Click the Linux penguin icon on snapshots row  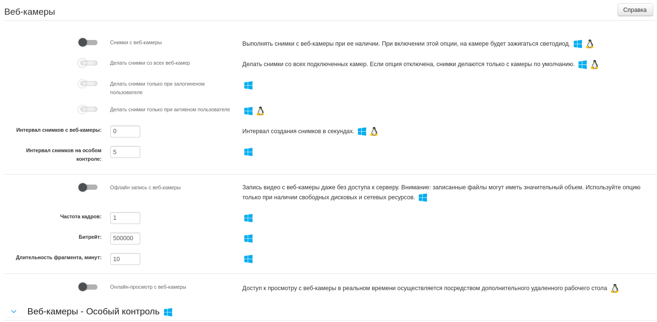click(x=590, y=44)
